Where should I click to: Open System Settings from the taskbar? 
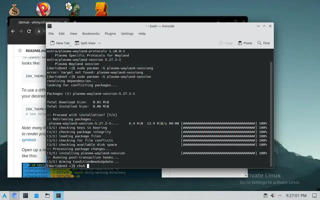click(25, 195)
